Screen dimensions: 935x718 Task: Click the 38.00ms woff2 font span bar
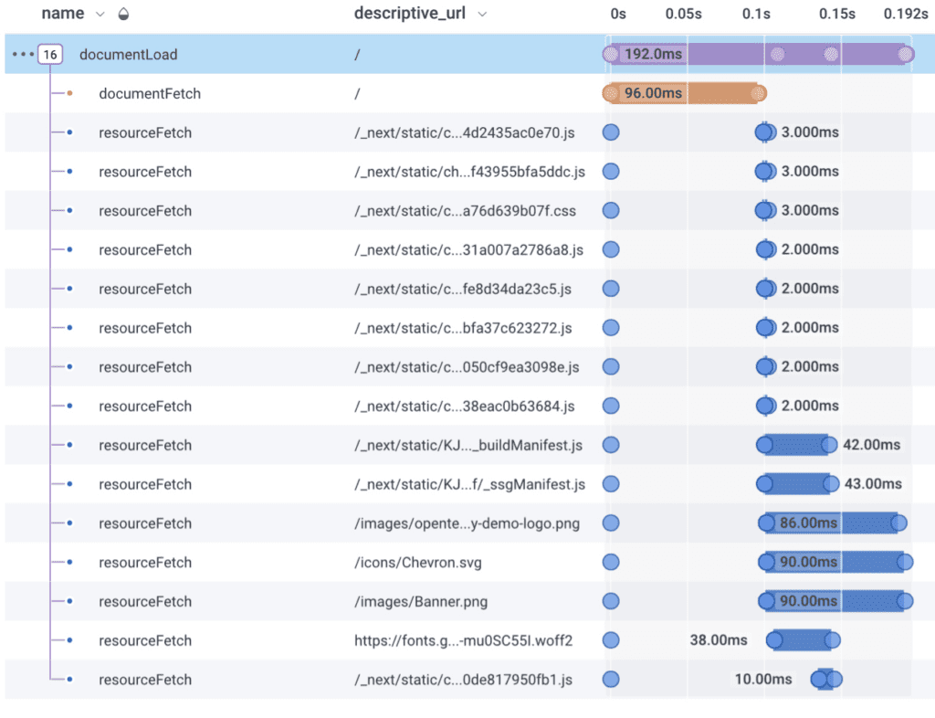[804, 640]
